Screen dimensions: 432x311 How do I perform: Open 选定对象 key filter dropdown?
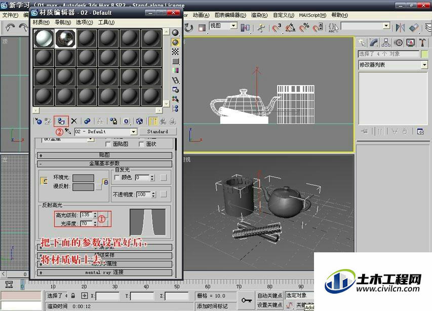tap(299, 296)
